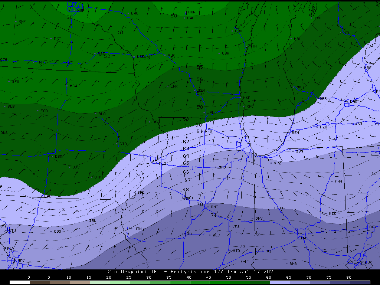Click the pale green 15–20 legend swatch
380x285 pixels.
pyautogui.click(x=100, y=282)
